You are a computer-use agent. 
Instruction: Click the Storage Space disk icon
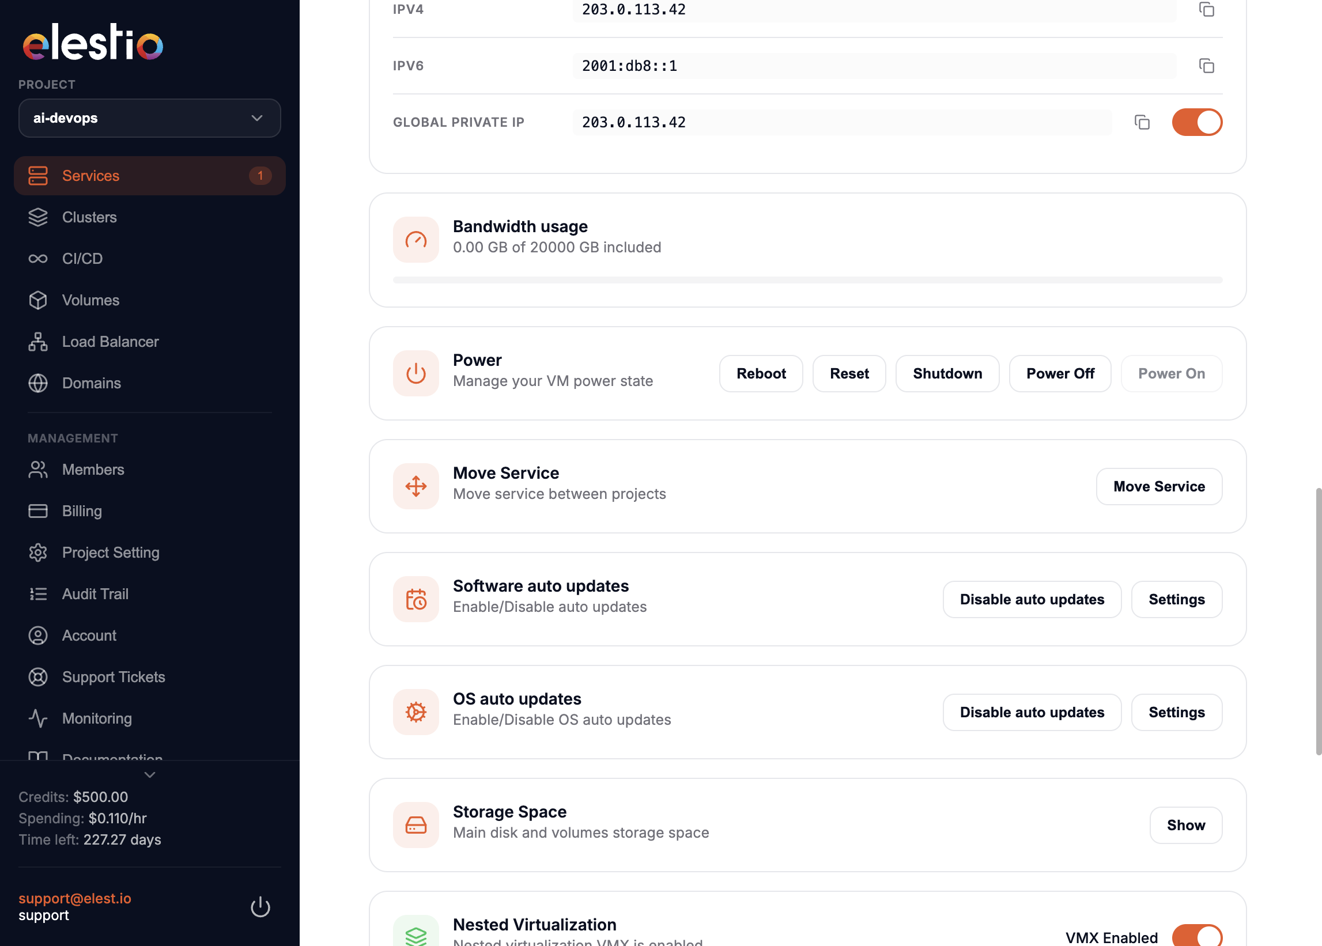[416, 825]
